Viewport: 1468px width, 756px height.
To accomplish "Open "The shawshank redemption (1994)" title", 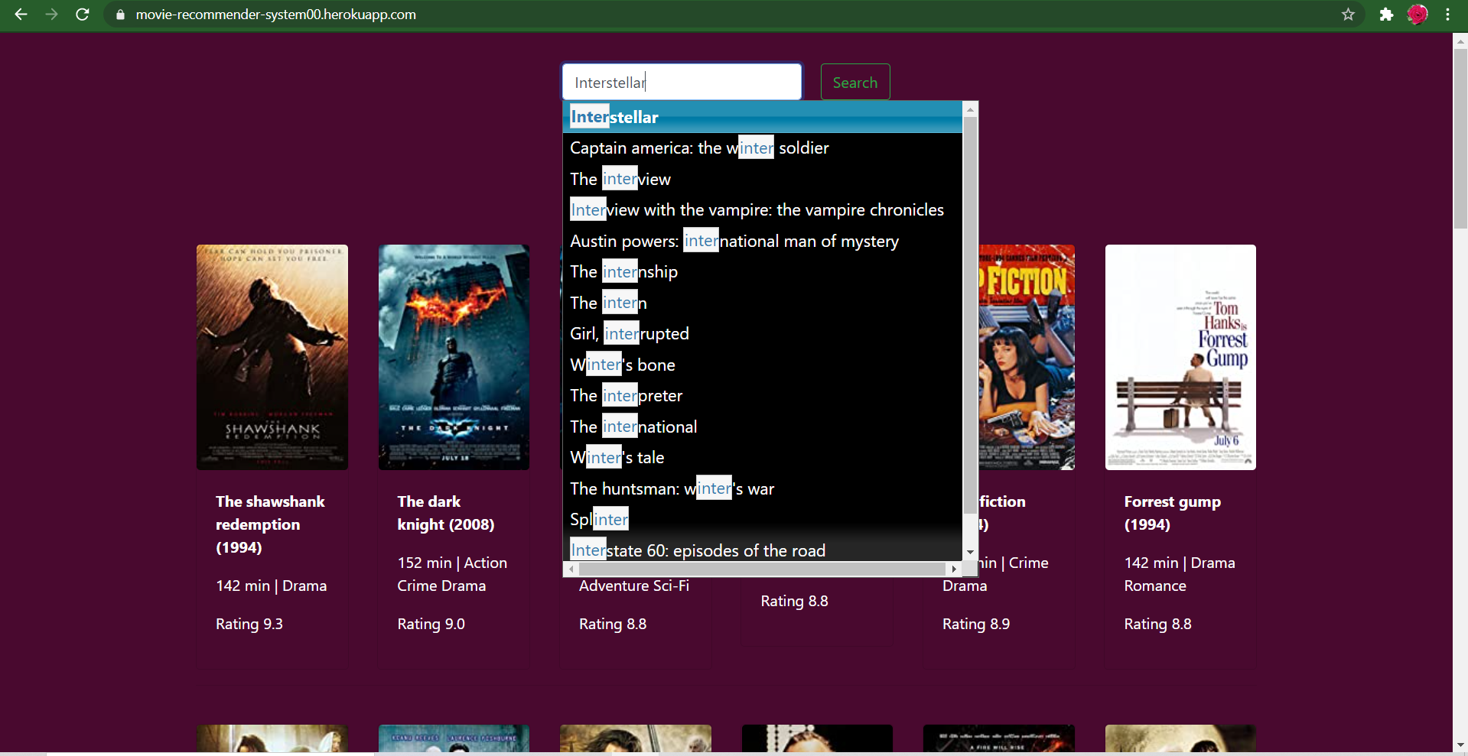I will pos(270,524).
